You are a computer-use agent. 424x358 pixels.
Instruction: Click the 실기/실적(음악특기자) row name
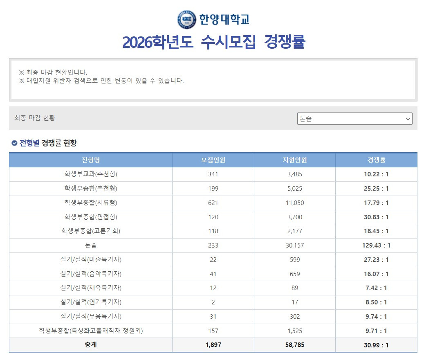91,274
